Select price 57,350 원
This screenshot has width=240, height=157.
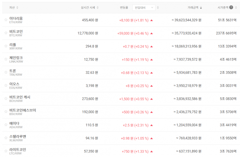[x=91, y=151]
